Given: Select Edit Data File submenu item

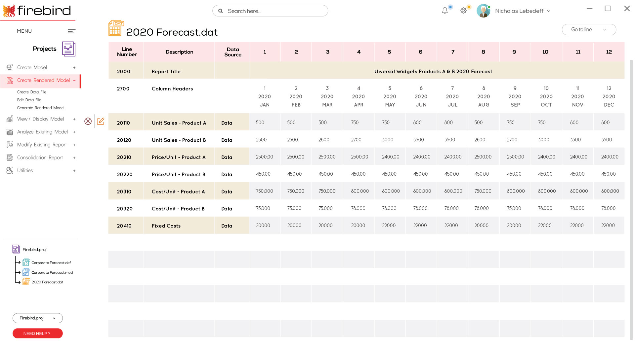Looking at the screenshot, I should [29, 100].
